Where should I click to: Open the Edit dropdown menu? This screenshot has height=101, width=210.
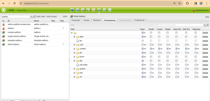click(x=65, y=17)
